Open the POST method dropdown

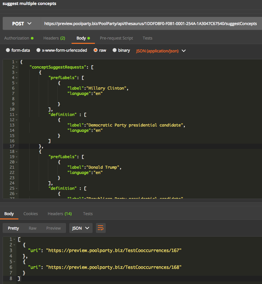(x=22, y=24)
